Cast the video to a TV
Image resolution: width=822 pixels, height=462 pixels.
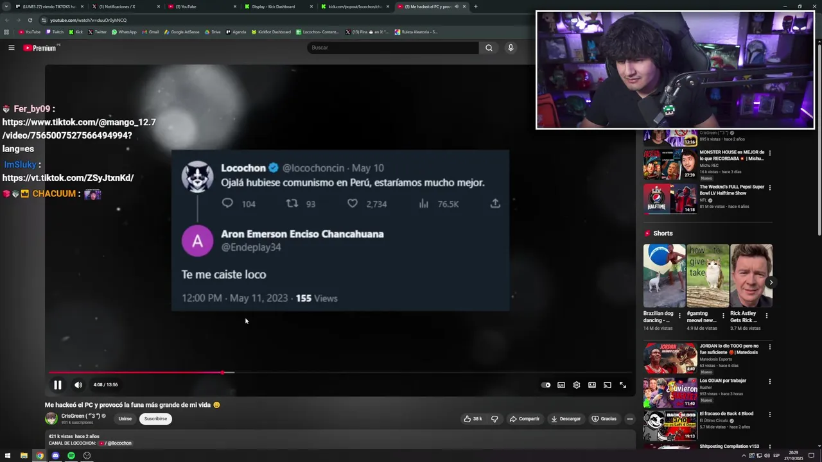click(608, 385)
